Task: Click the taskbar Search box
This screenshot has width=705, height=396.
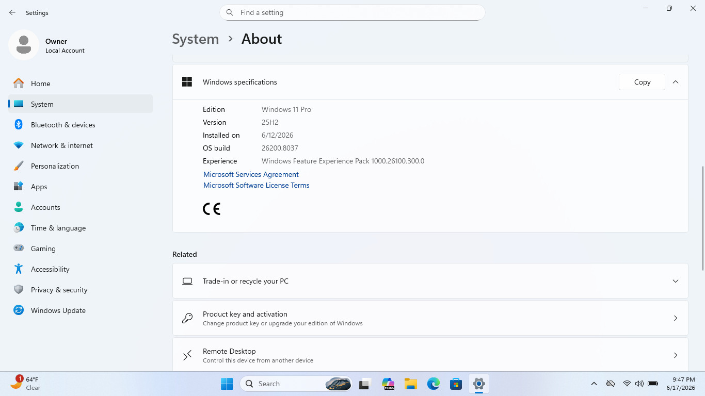Action: pos(297,384)
